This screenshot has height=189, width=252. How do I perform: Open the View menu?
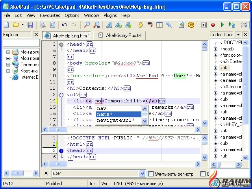point(31,15)
